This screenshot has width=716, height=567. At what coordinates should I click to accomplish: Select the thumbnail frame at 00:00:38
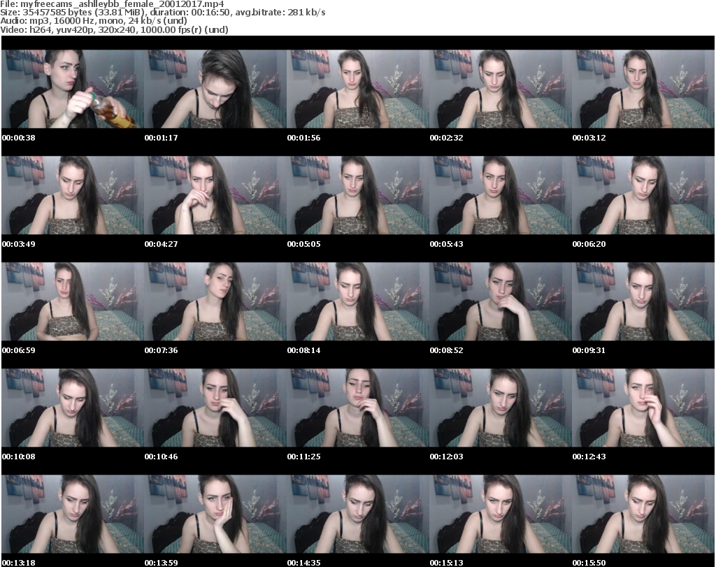coord(73,89)
